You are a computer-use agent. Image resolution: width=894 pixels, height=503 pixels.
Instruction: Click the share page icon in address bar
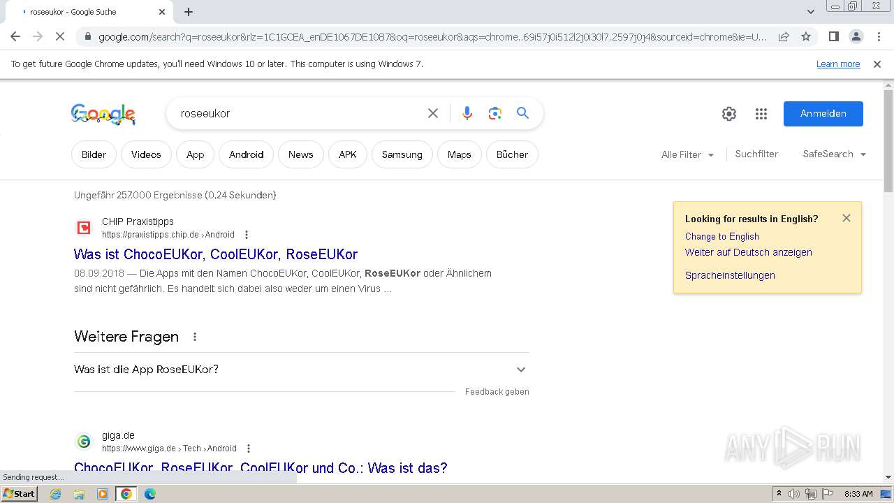coord(784,36)
